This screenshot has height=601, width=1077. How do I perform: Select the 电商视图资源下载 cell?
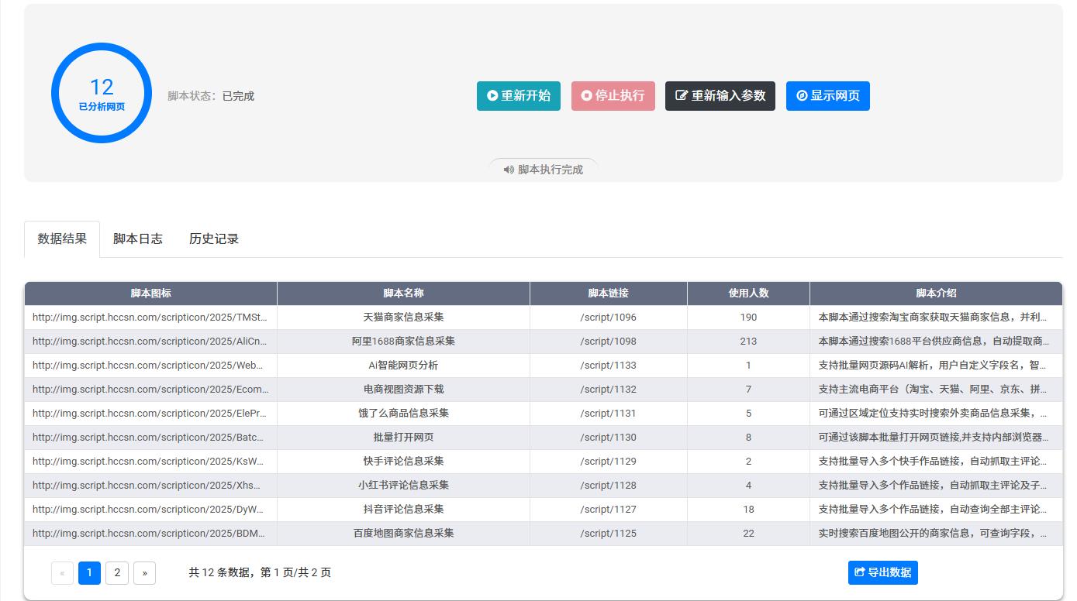403,390
